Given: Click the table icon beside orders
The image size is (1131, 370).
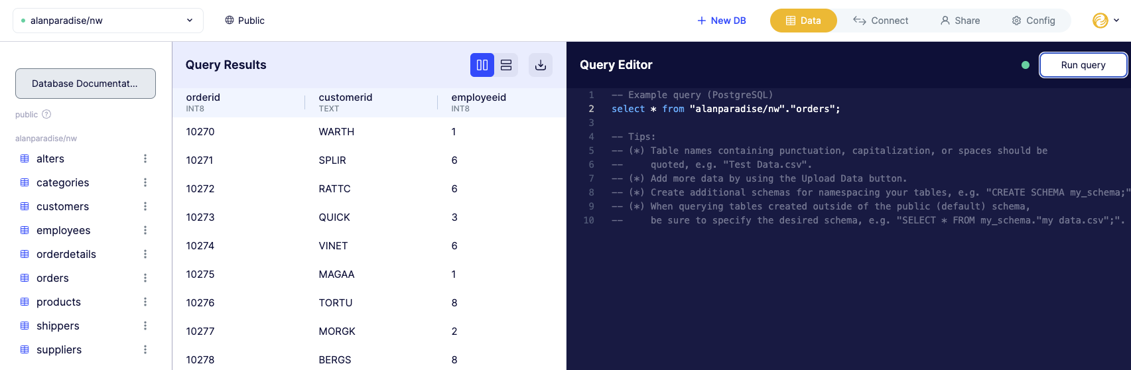Looking at the screenshot, I should point(25,278).
